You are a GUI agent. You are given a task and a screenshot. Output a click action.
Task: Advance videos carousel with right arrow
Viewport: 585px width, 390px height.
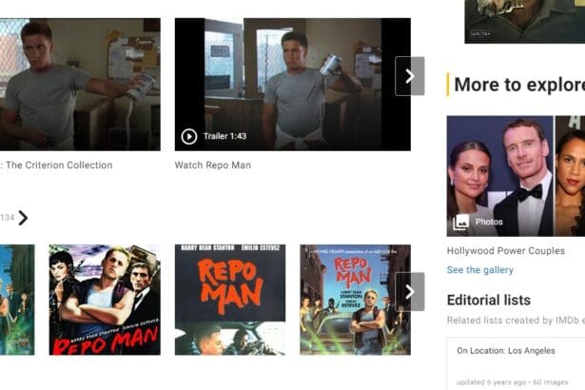coord(410,76)
